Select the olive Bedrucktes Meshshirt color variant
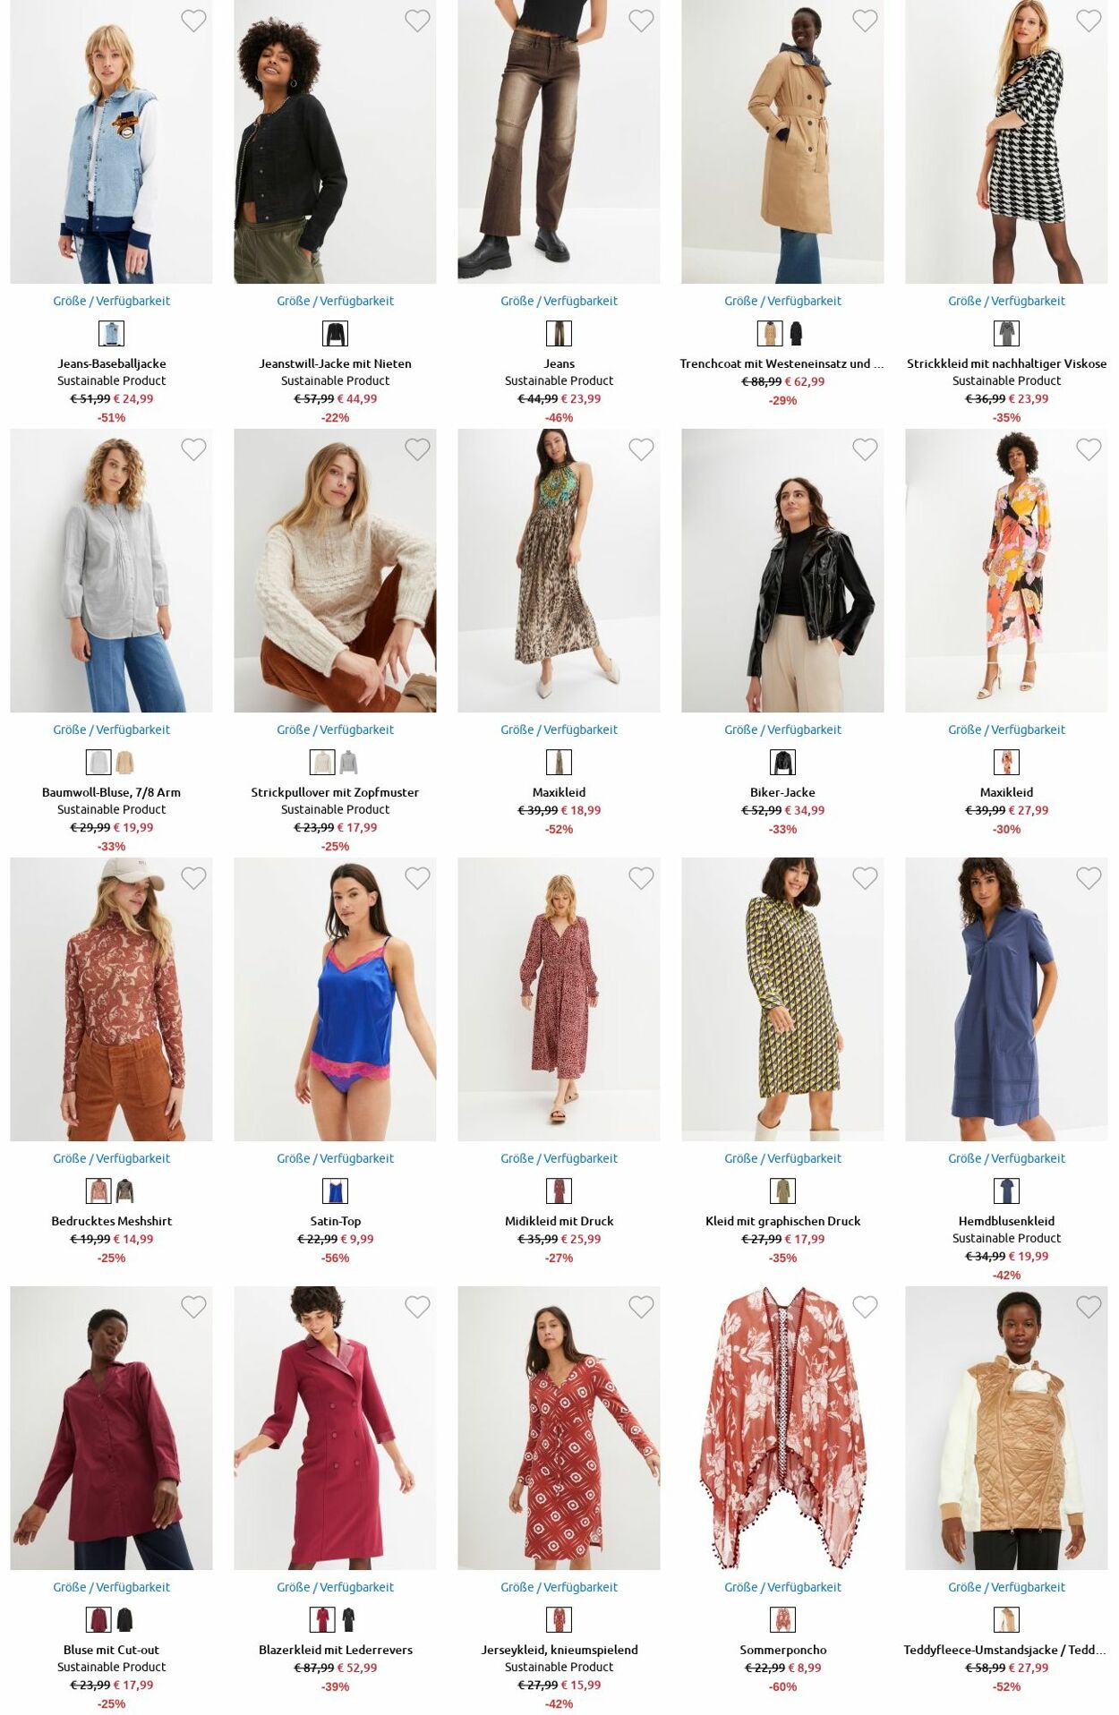The width and height of the screenshot is (1119, 1715). [124, 1191]
